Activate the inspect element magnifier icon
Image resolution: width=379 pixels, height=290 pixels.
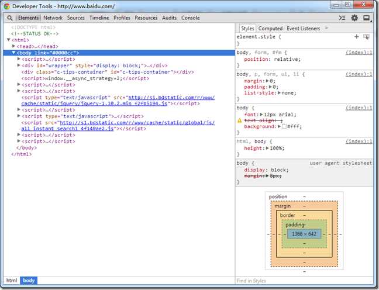(10, 18)
